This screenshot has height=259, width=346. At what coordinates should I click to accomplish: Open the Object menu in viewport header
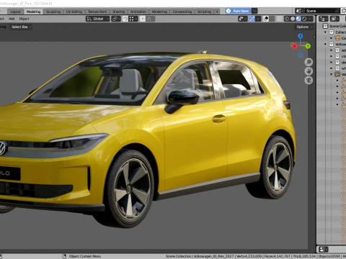24,19
